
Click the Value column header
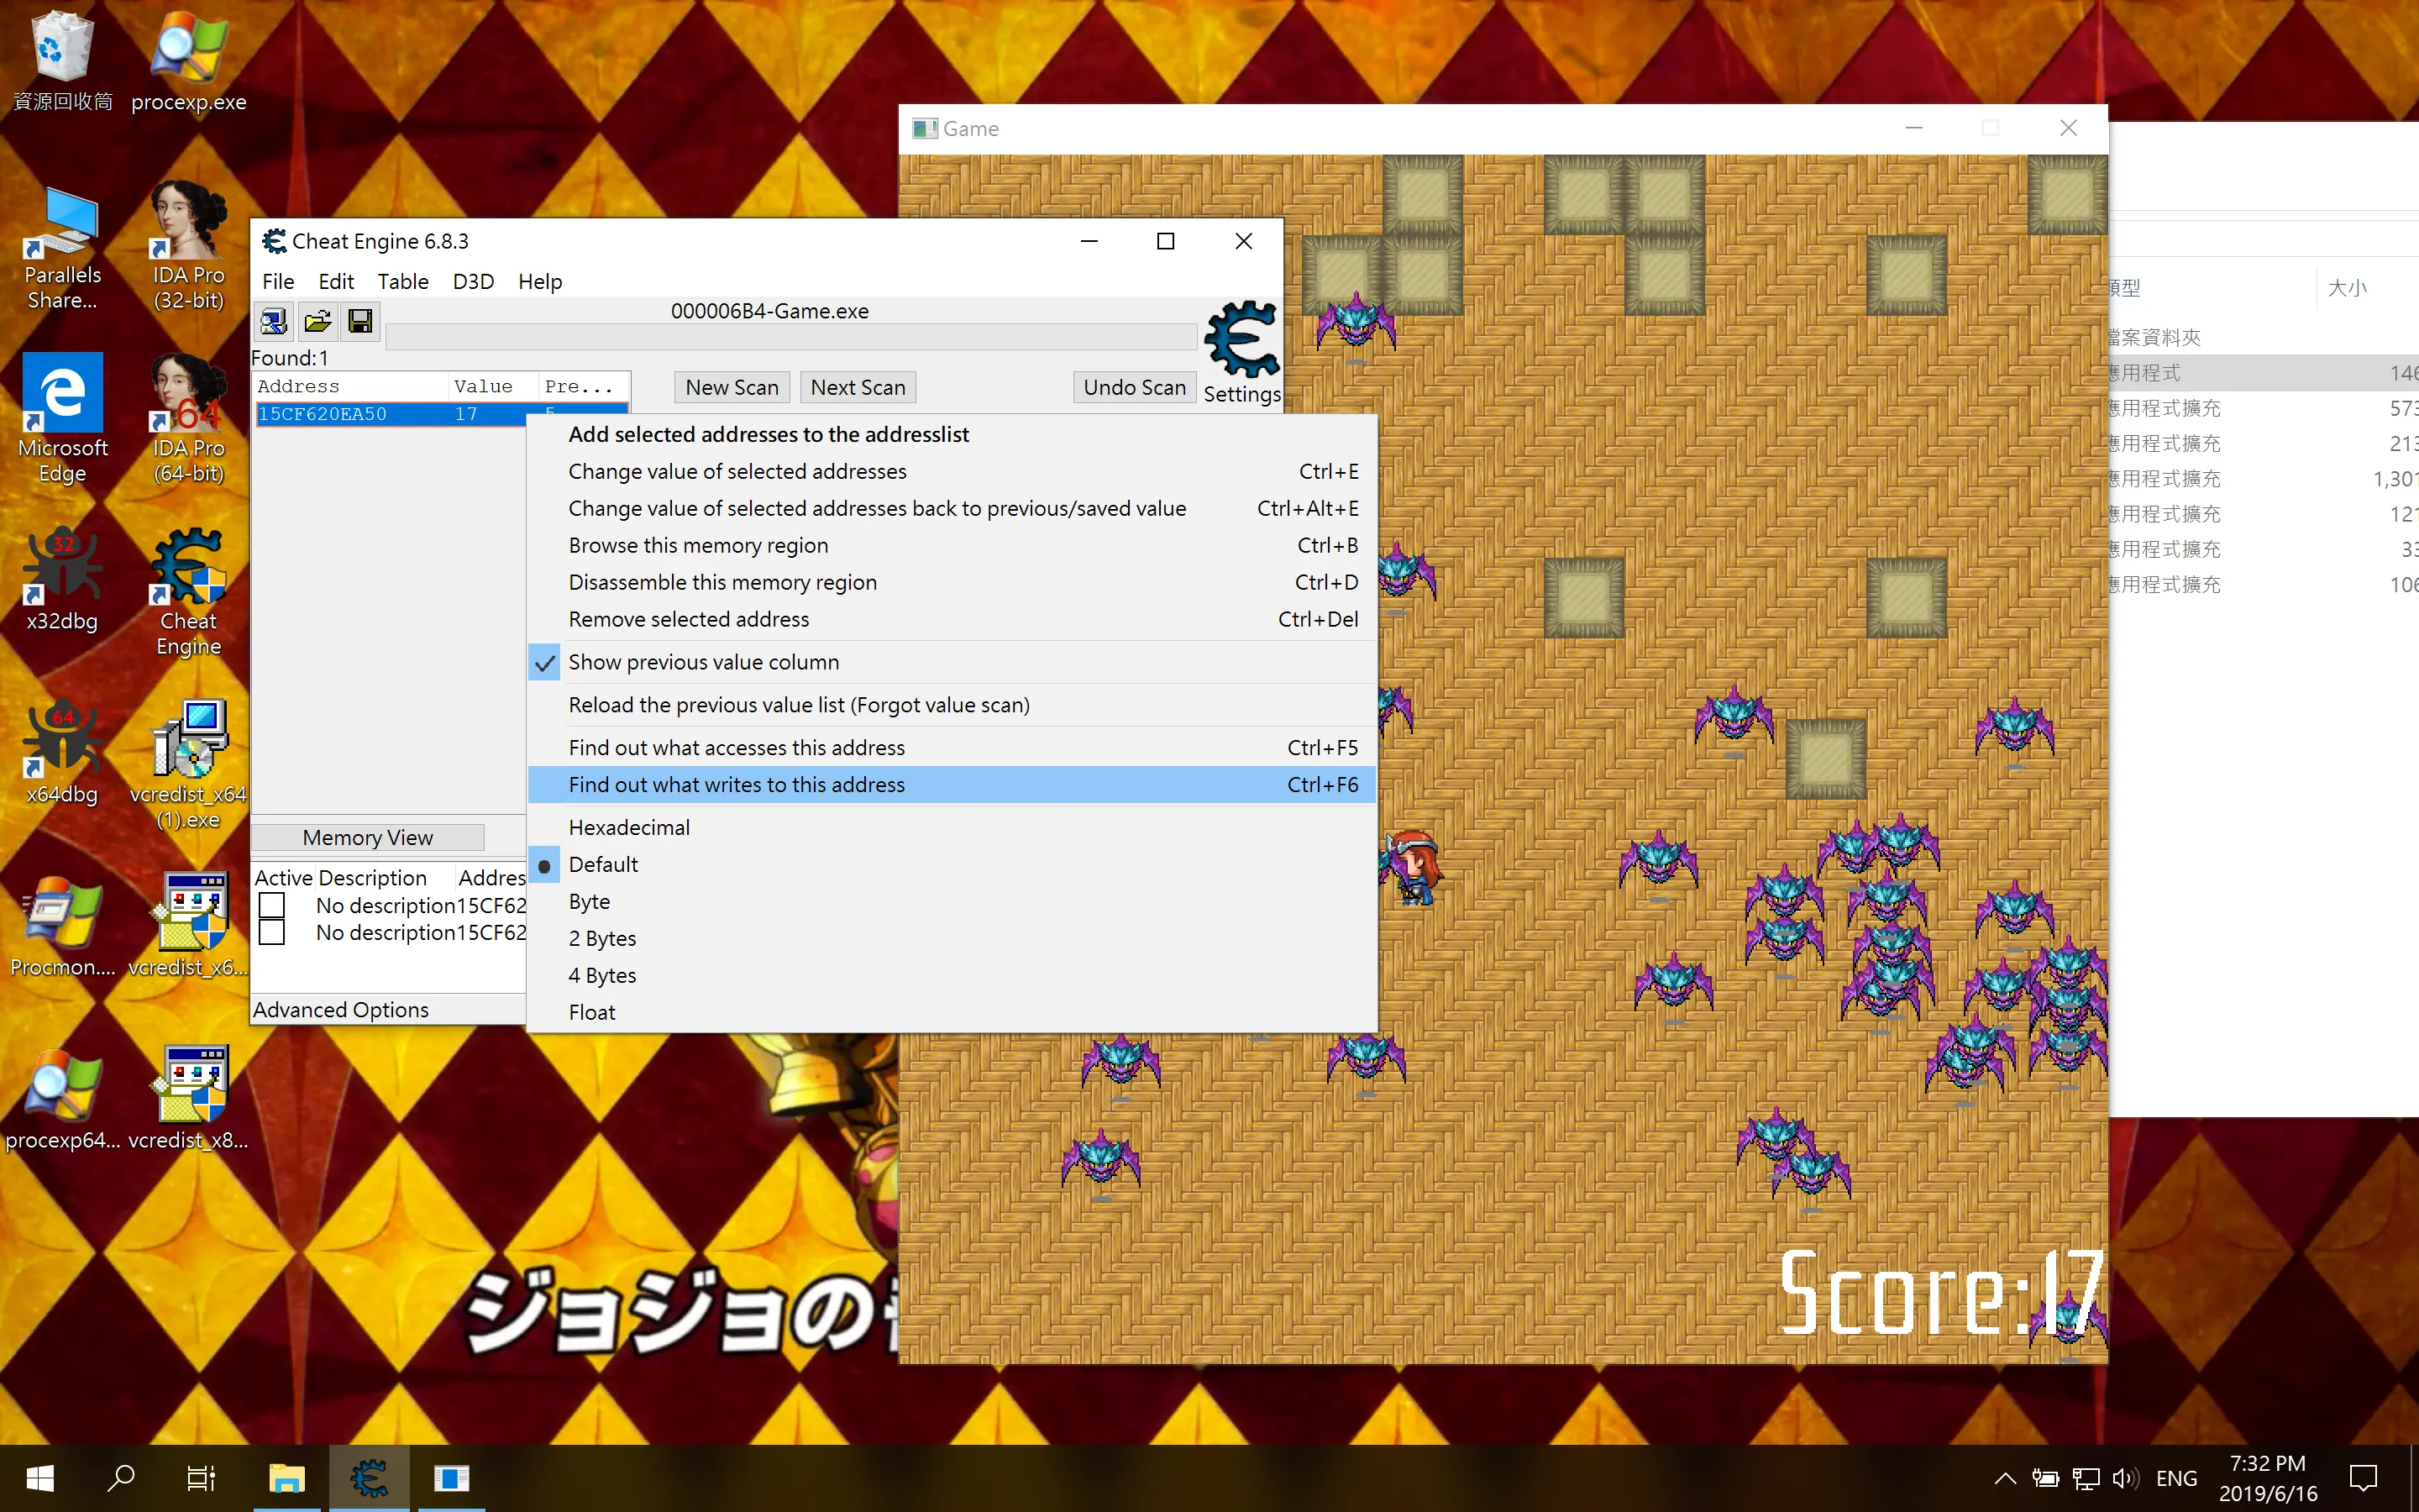(494, 386)
